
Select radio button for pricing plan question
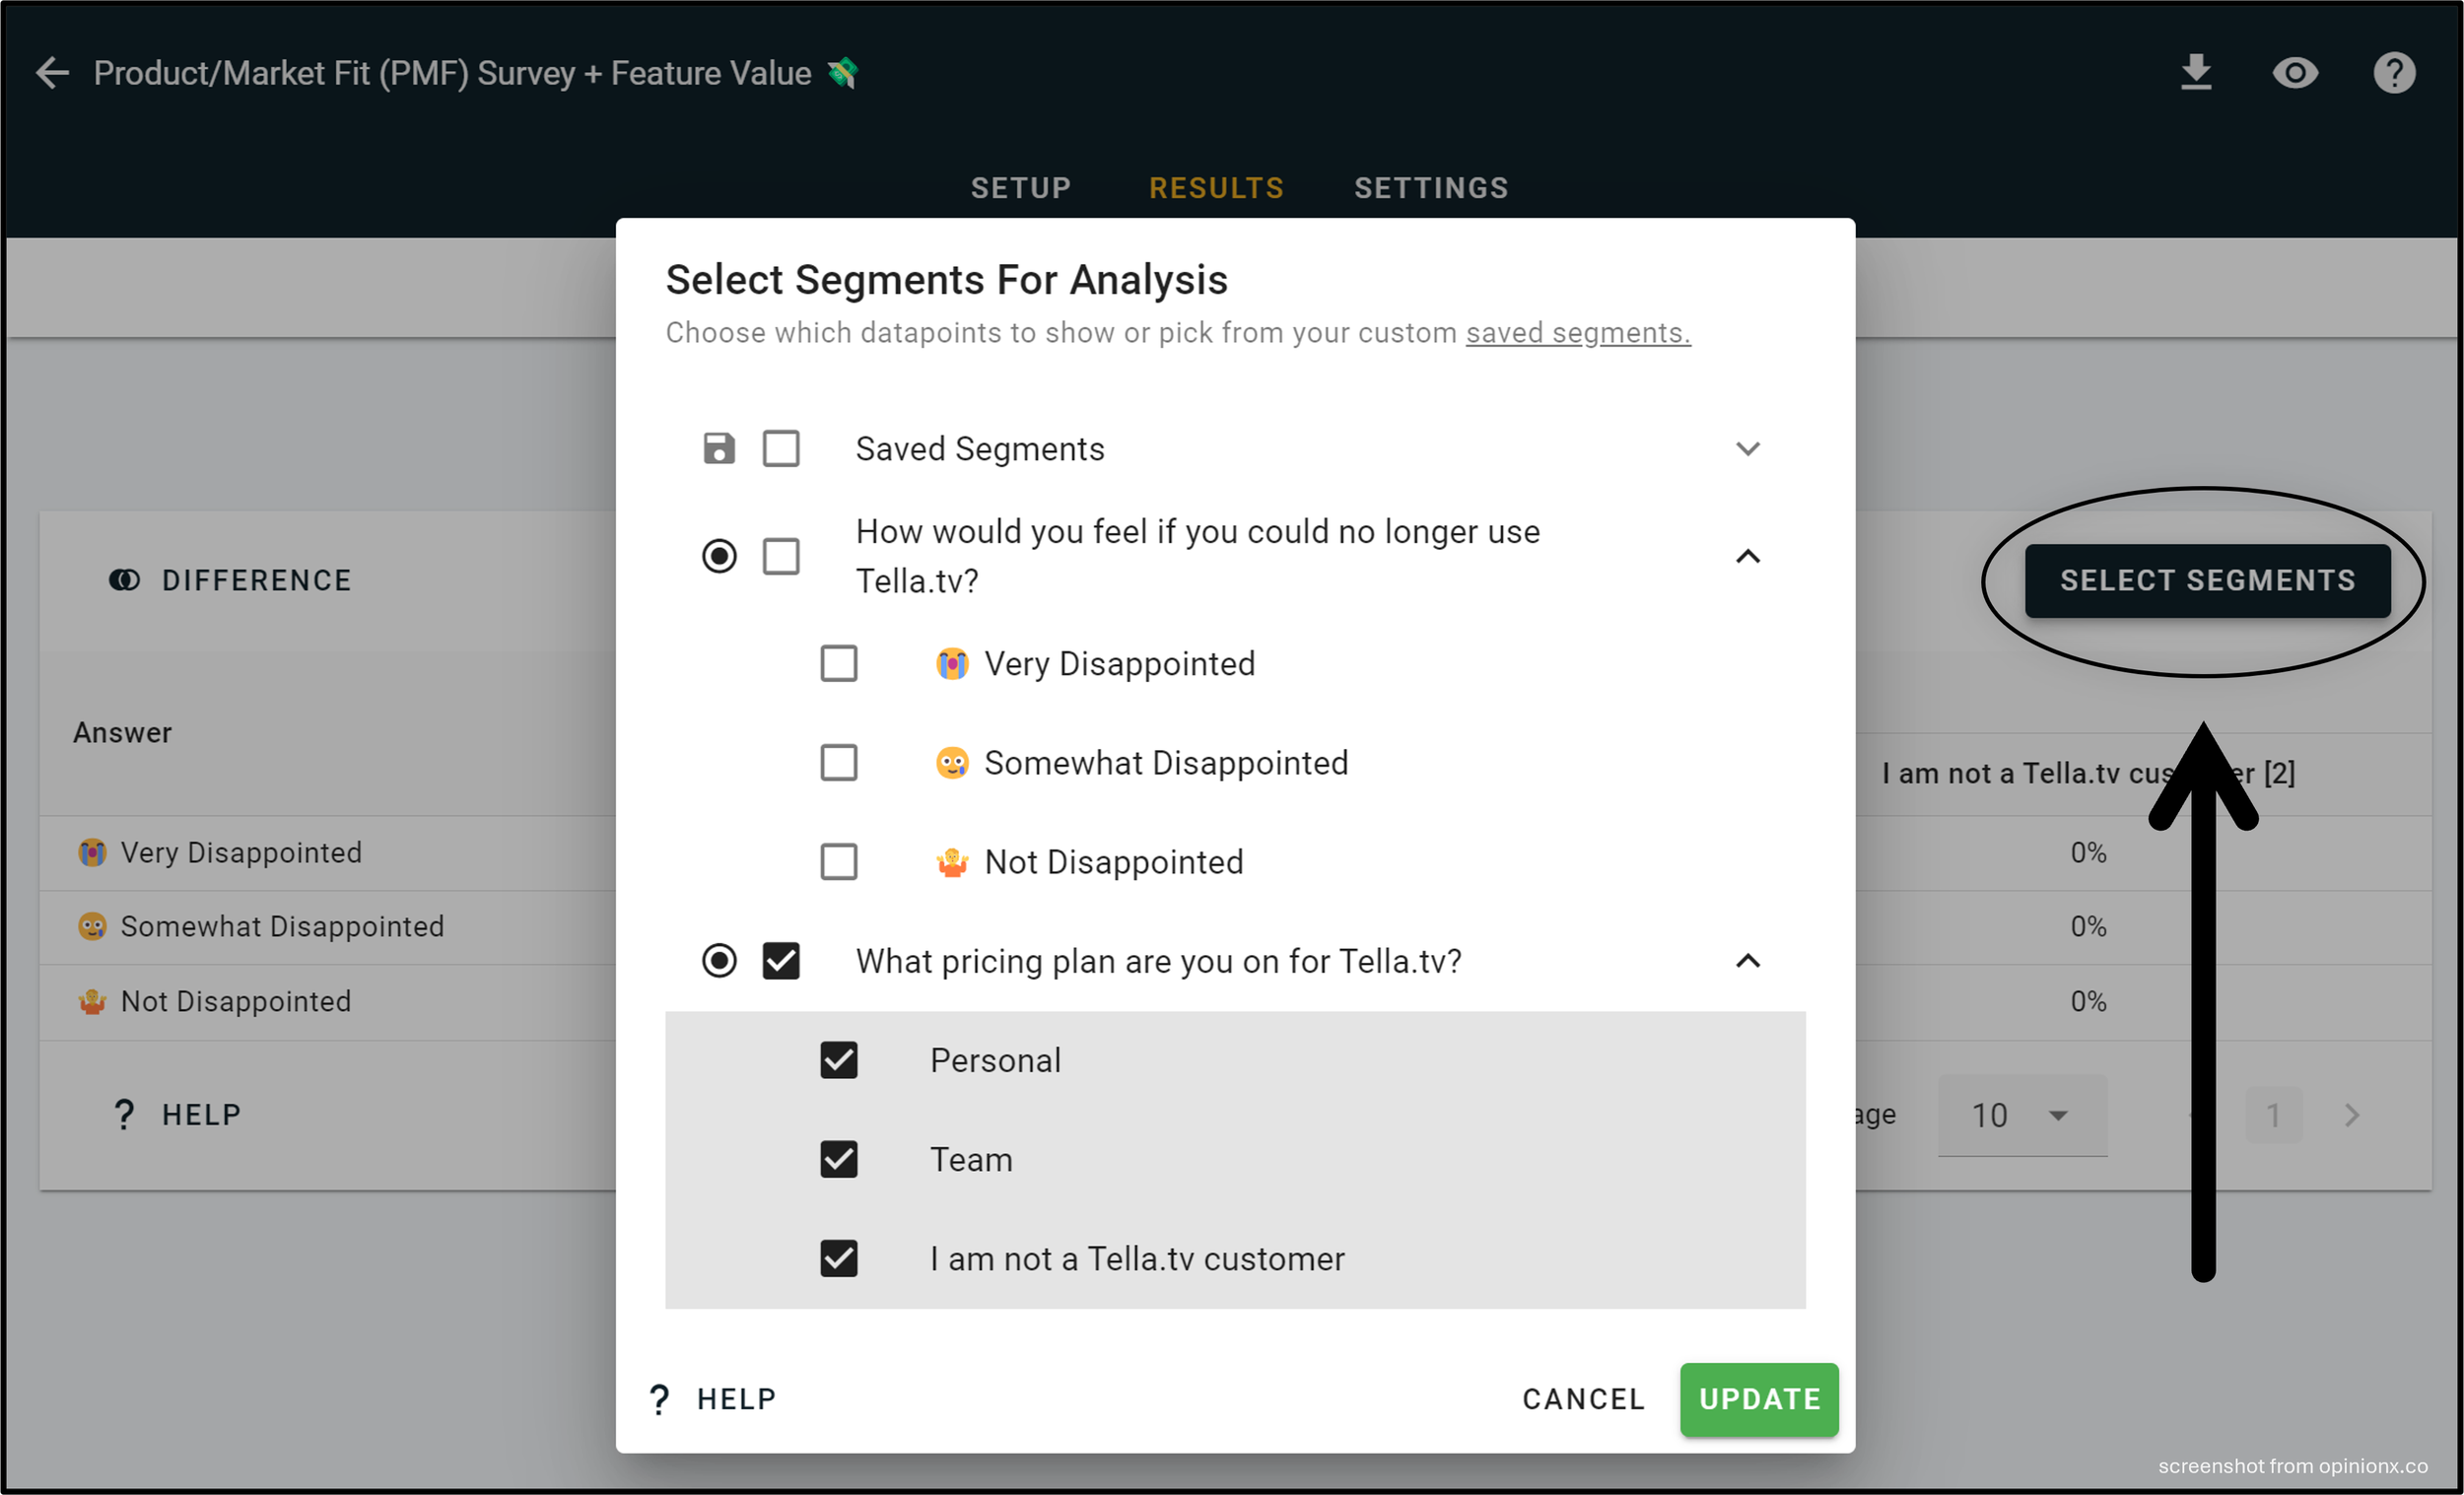(719, 961)
